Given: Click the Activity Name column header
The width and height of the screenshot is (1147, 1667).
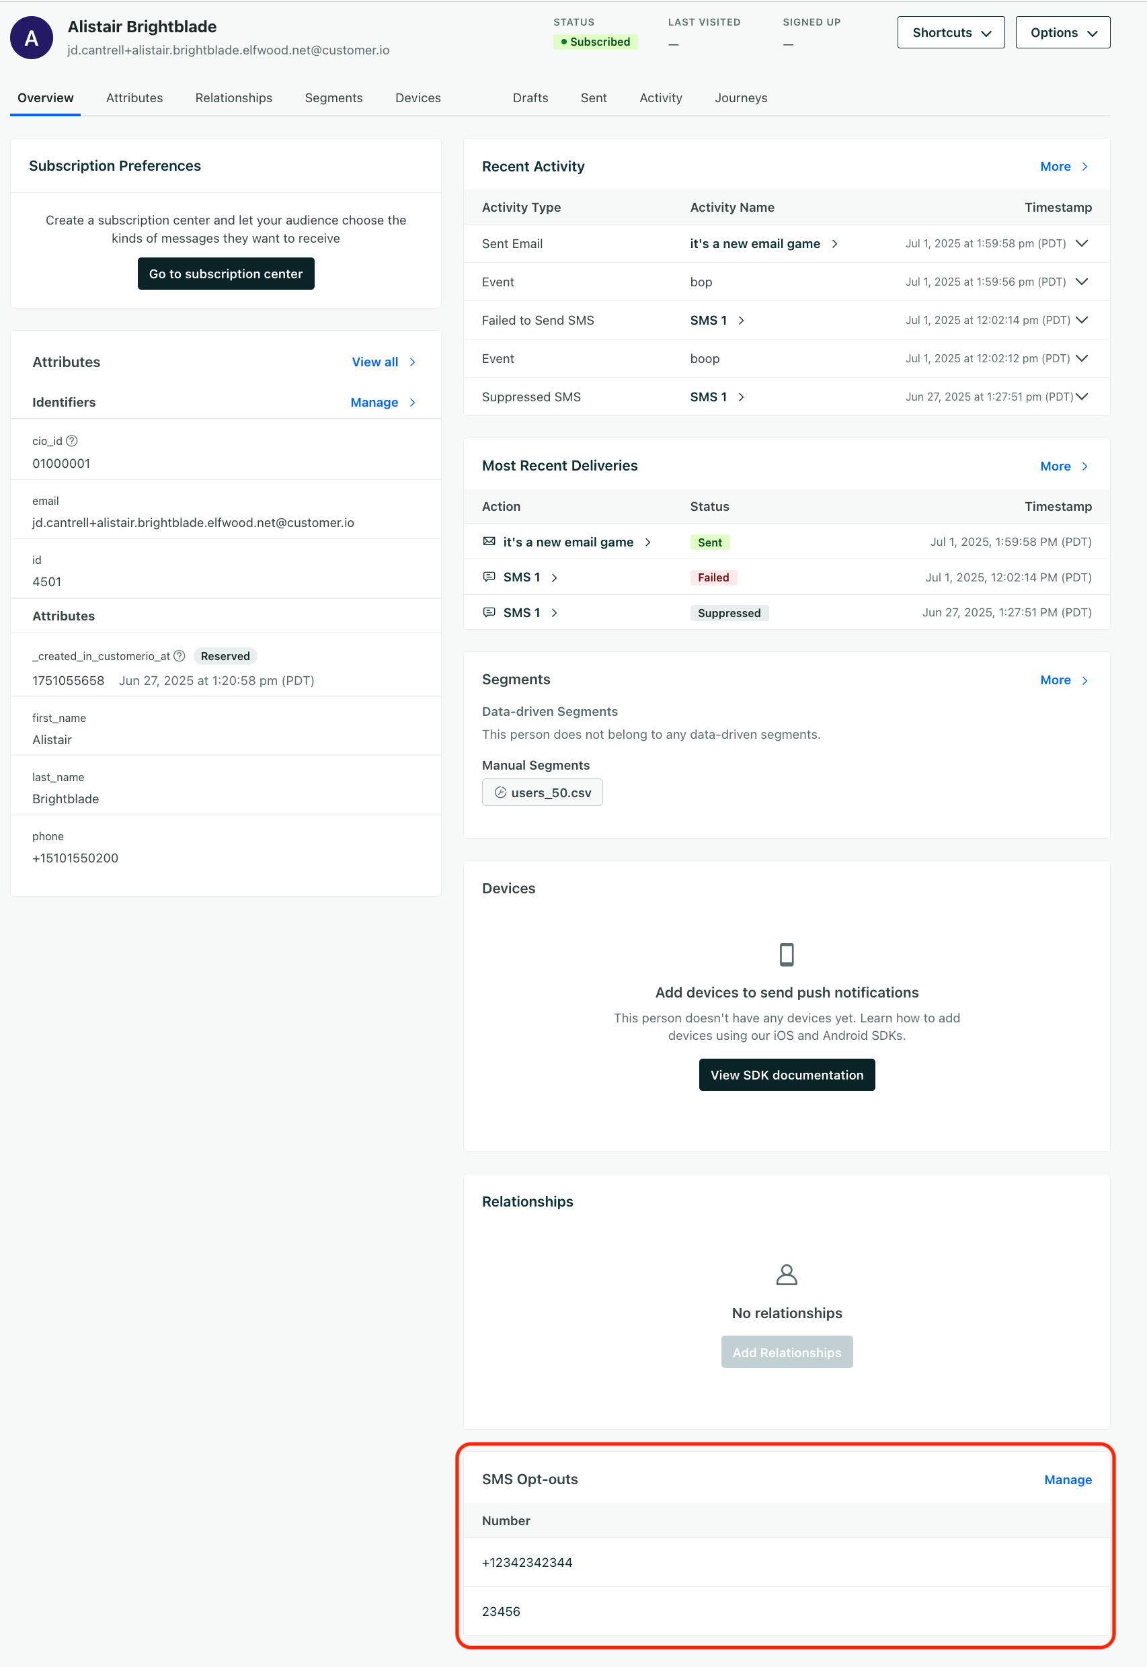Looking at the screenshot, I should tap(732, 208).
